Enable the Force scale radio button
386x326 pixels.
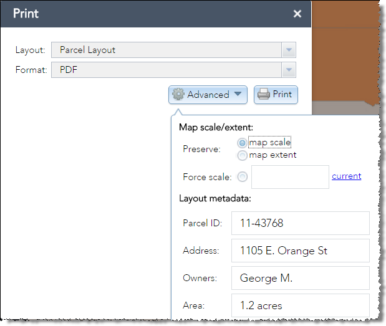243,176
